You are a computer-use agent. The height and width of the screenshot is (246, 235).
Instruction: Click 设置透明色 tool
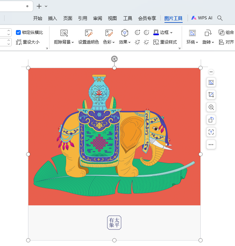(x=89, y=37)
